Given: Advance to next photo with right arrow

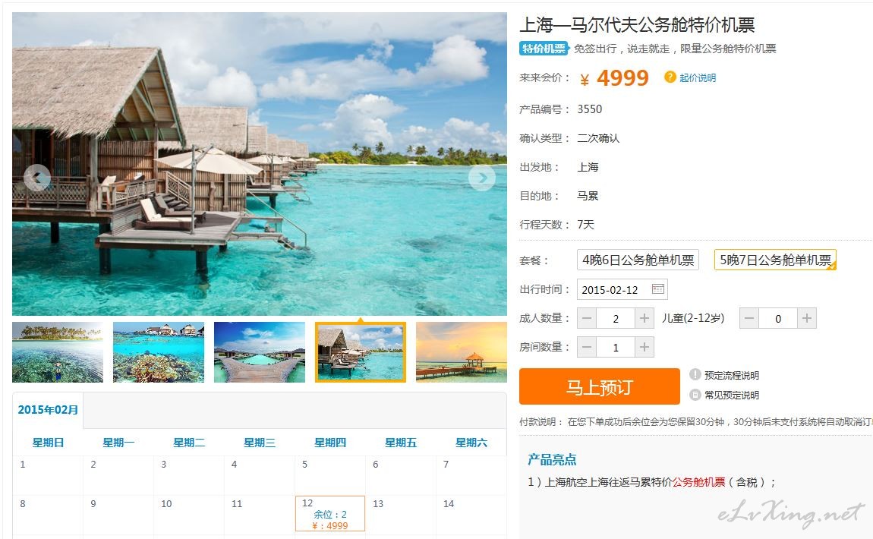Looking at the screenshot, I should 481,178.
